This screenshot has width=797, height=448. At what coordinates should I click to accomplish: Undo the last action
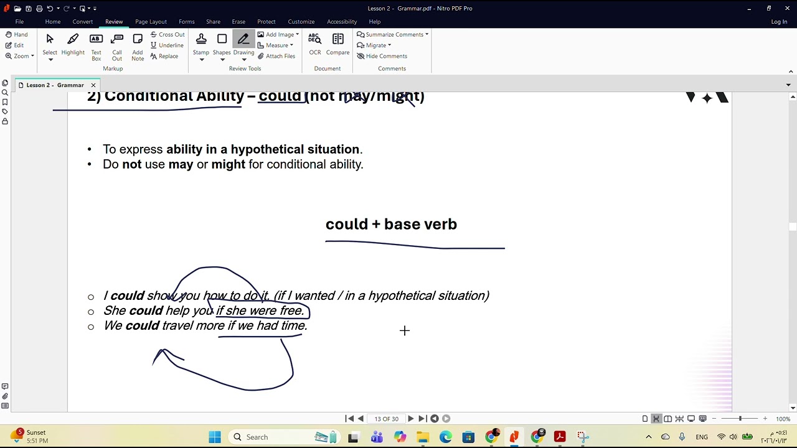pyautogui.click(x=50, y=9)
